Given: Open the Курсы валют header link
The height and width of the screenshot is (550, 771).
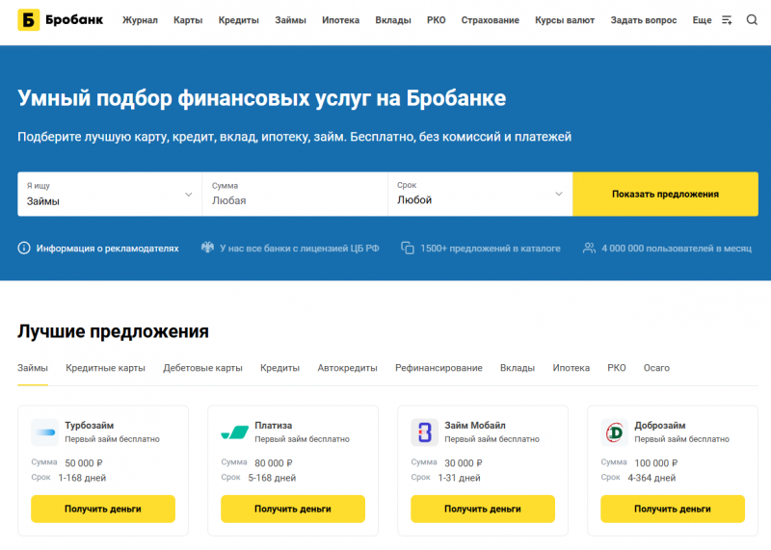Looking at the screenshot, I should tap(565, 20).
